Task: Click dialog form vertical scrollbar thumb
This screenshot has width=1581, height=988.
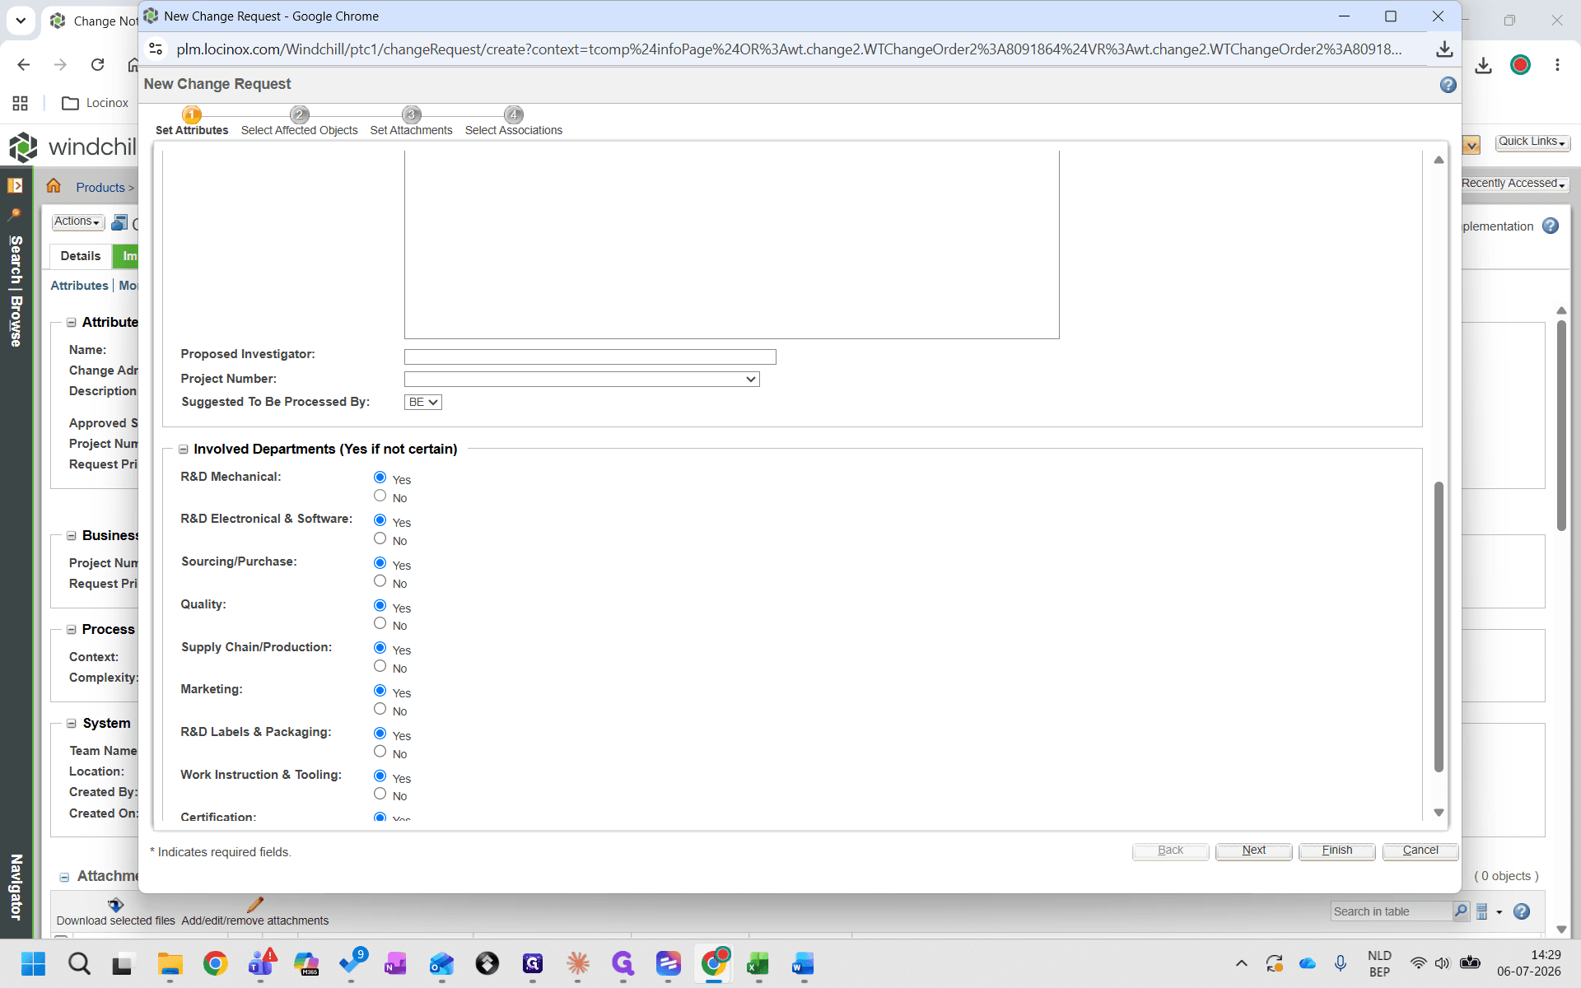Action: 1439,627
